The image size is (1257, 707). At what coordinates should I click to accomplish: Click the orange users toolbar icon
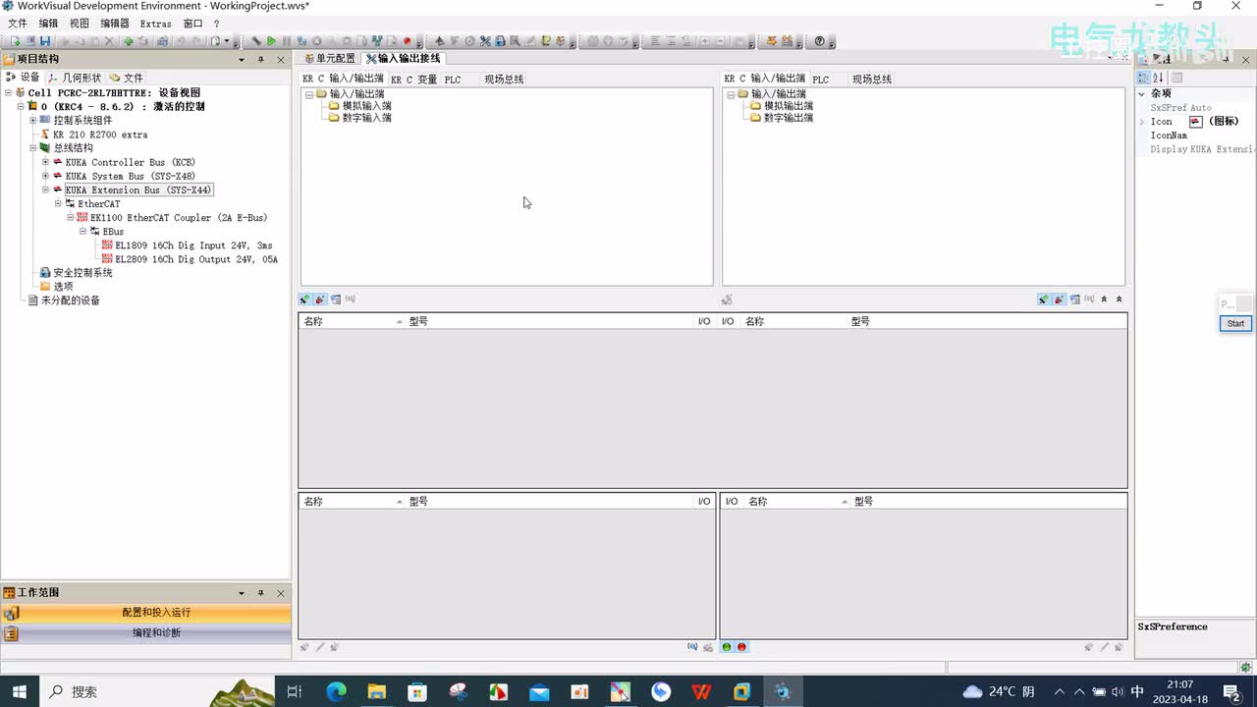tap(787, 41)
